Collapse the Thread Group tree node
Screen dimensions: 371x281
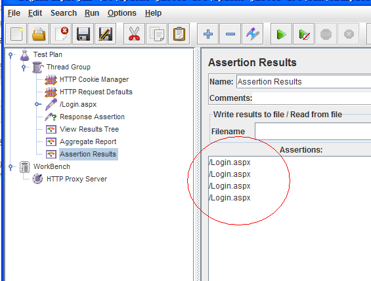(24, 67)
